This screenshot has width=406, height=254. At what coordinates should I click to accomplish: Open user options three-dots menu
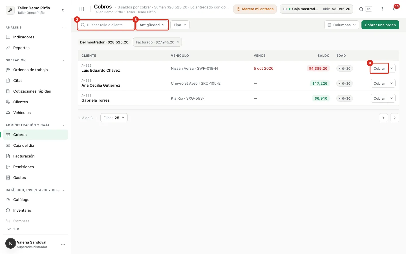[63, 244]
